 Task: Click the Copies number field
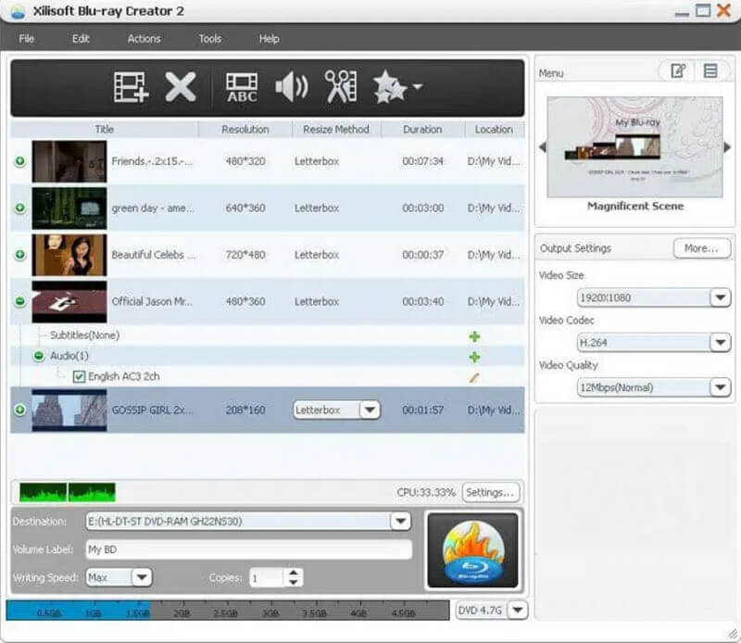[267, 578]
